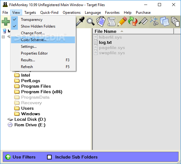Click the Rom Drive (E:) disc icon

[x=10, y=125]
